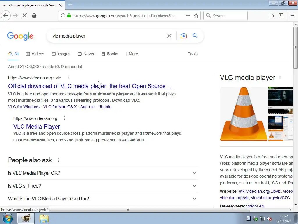Open the 'VLC Media Player' result title
Viewport: 298px width, 224px height.
(37, 127)
